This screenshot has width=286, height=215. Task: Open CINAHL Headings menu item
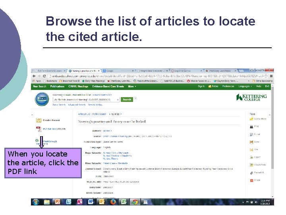click(78, 86)
